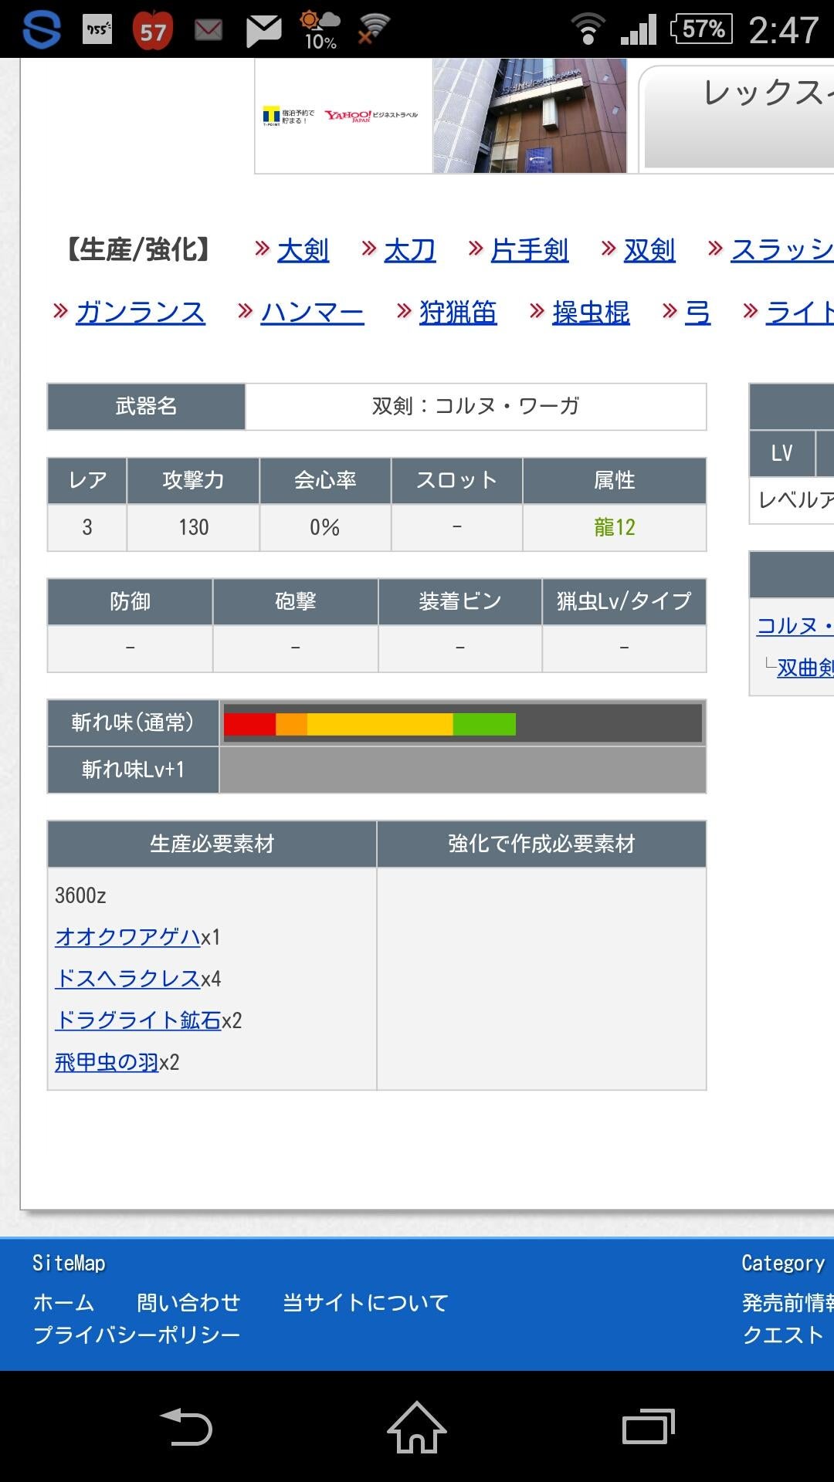Tap the Android back navigation icon
This screenshot has height=1482, width=834.
tap(186, 1426)
